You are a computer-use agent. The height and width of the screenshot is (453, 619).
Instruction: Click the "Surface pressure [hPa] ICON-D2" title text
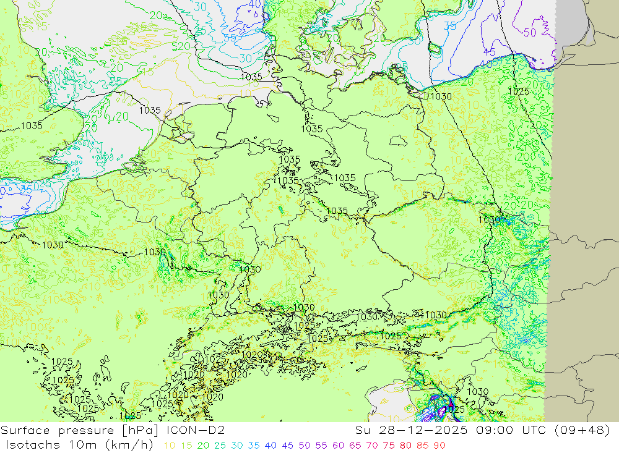coord(113,430)
